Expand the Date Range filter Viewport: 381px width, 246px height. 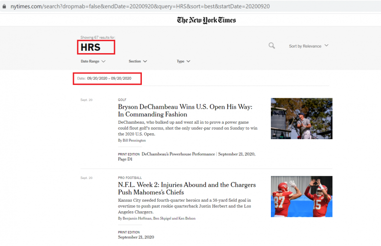click(x=93, y=61)
